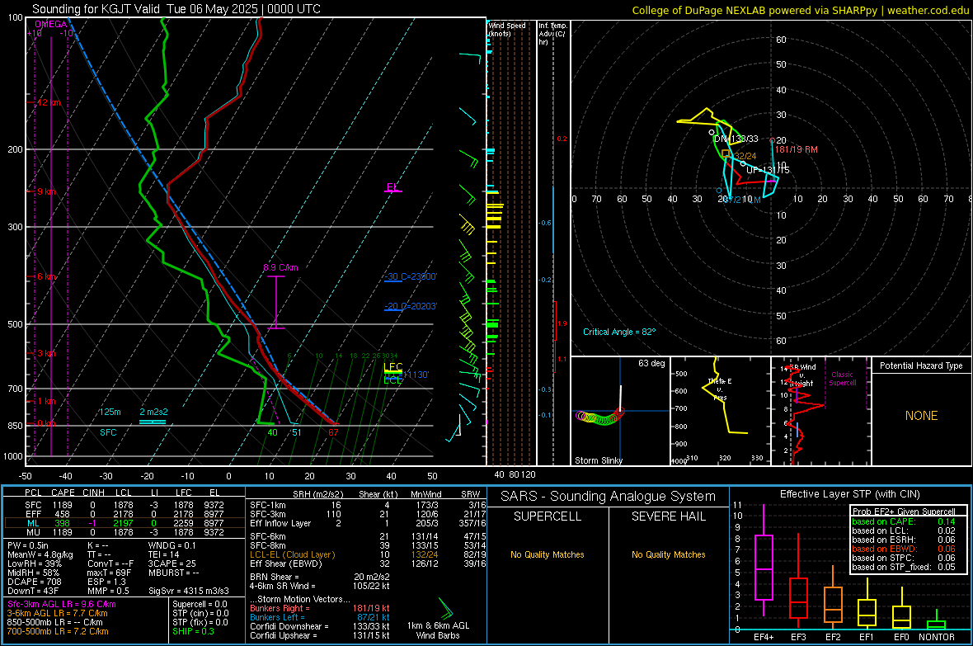Click the yellow LFC level marker
The height and width of the screenshot is (646, 973).
pyautogui.click(x=392, y=367)
